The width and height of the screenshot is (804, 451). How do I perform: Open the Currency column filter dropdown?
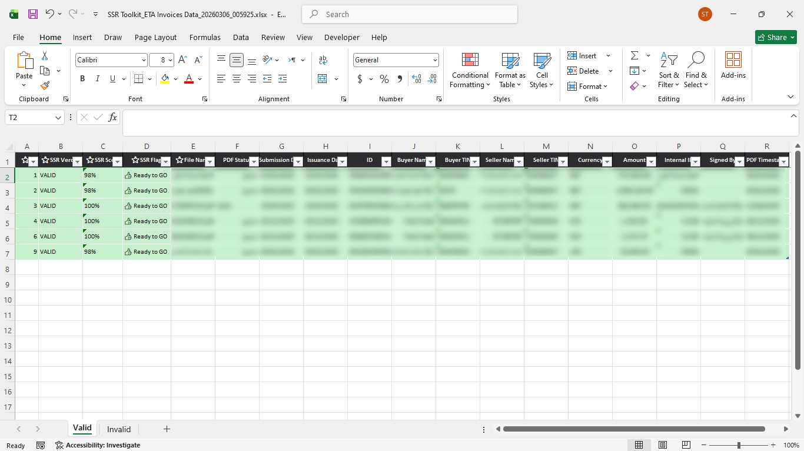(x=607, y=162)
